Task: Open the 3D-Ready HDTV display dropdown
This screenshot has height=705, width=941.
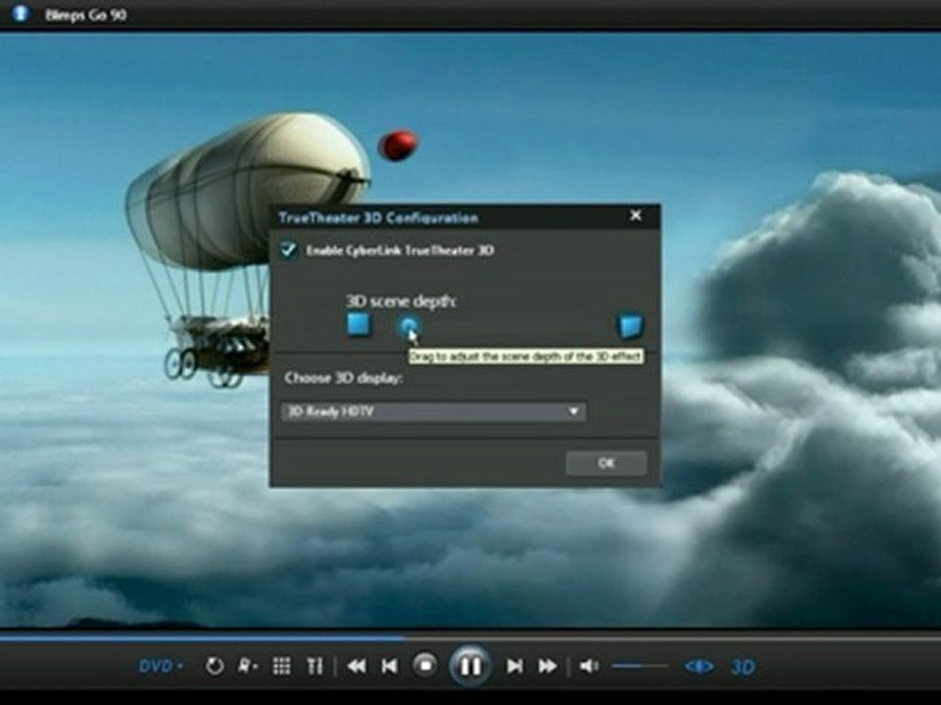Action: (x=433, y=411)
